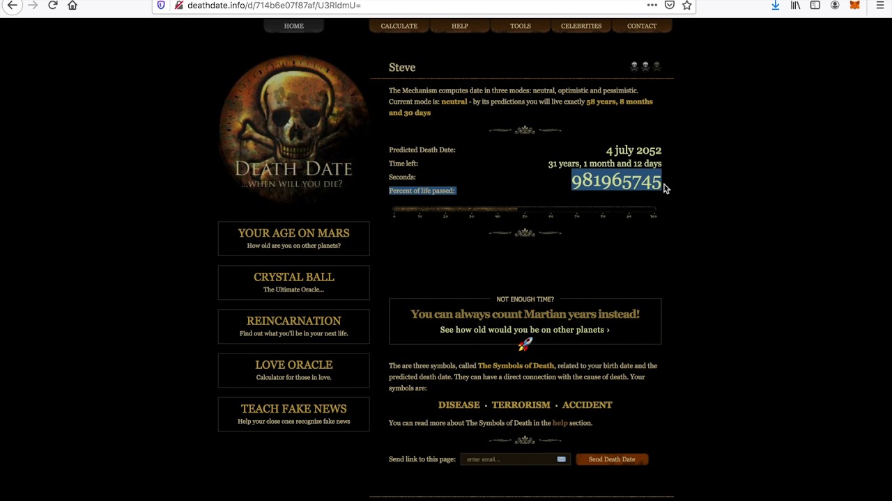Click the 'neutral' current mode text
Viewport: 892px width, 501px height.
coord(454,102)
